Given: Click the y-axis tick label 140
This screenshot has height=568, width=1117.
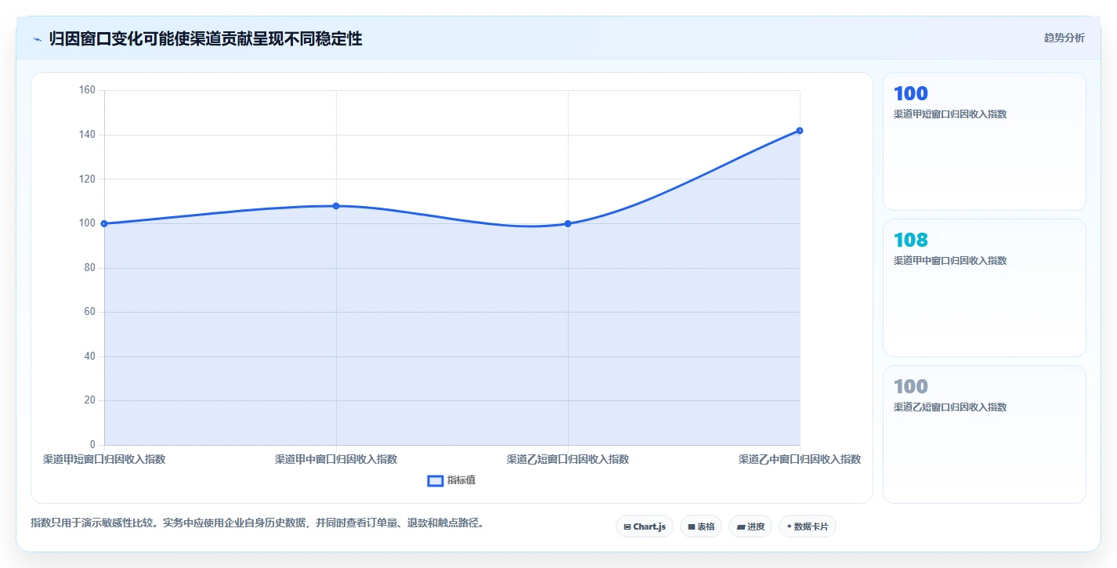Looking at the screenshot, I should coord(87,135).
